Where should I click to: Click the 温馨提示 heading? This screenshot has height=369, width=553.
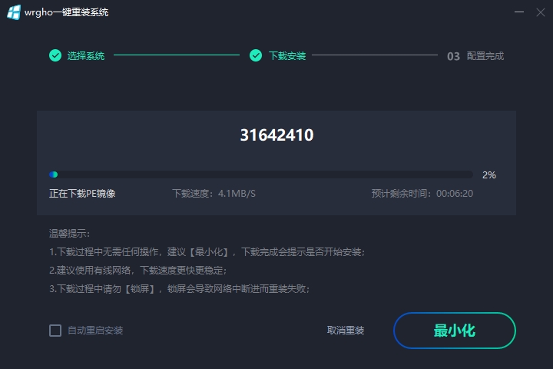(x=69, y=234)
